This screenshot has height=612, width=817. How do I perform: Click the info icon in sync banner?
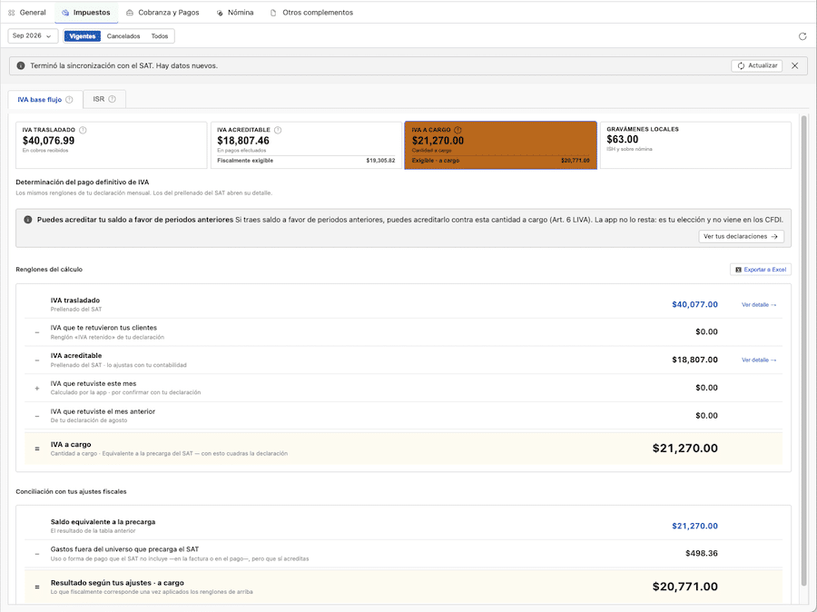click(x=21, y=65)
